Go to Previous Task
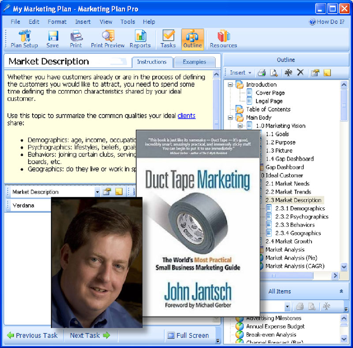 click(x=32, y=335)
